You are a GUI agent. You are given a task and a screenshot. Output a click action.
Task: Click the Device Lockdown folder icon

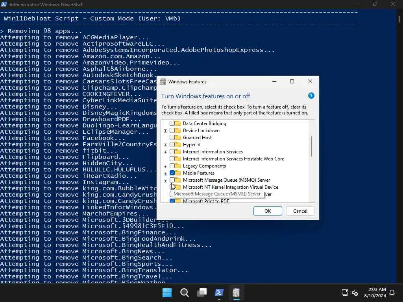(x=178, y=131)
